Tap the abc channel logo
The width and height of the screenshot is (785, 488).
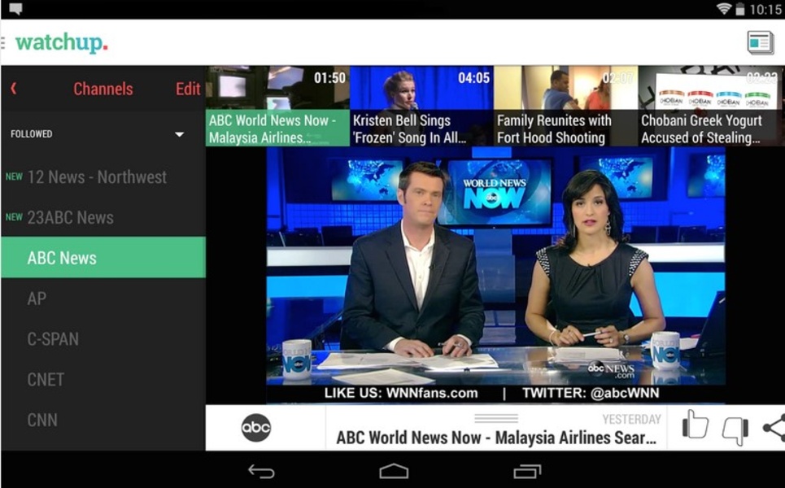pos(255,428)
